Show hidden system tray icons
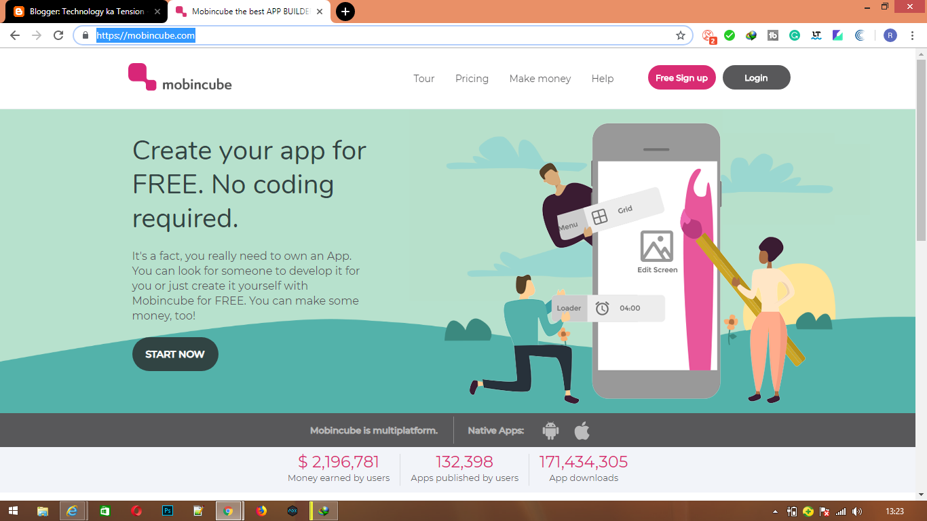927x521 pixels. point(776,512)
